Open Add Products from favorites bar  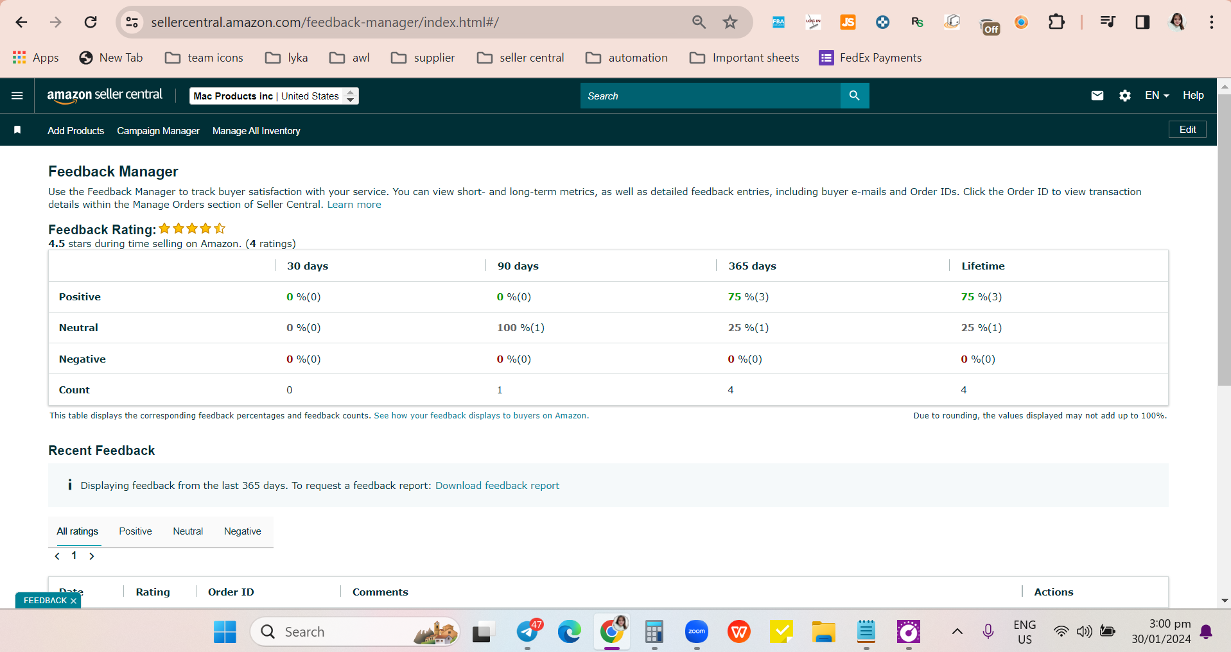click(x=76, y=131)
